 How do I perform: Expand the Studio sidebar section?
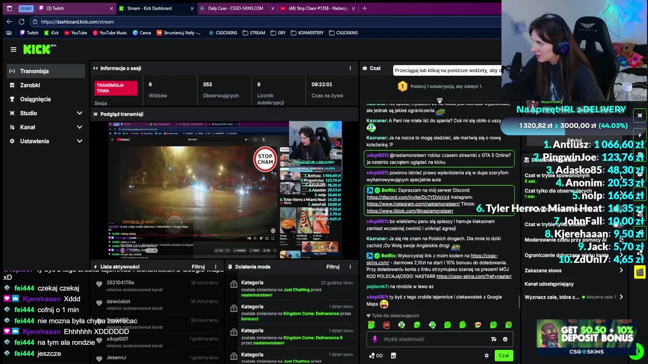[x=79, y=113]
